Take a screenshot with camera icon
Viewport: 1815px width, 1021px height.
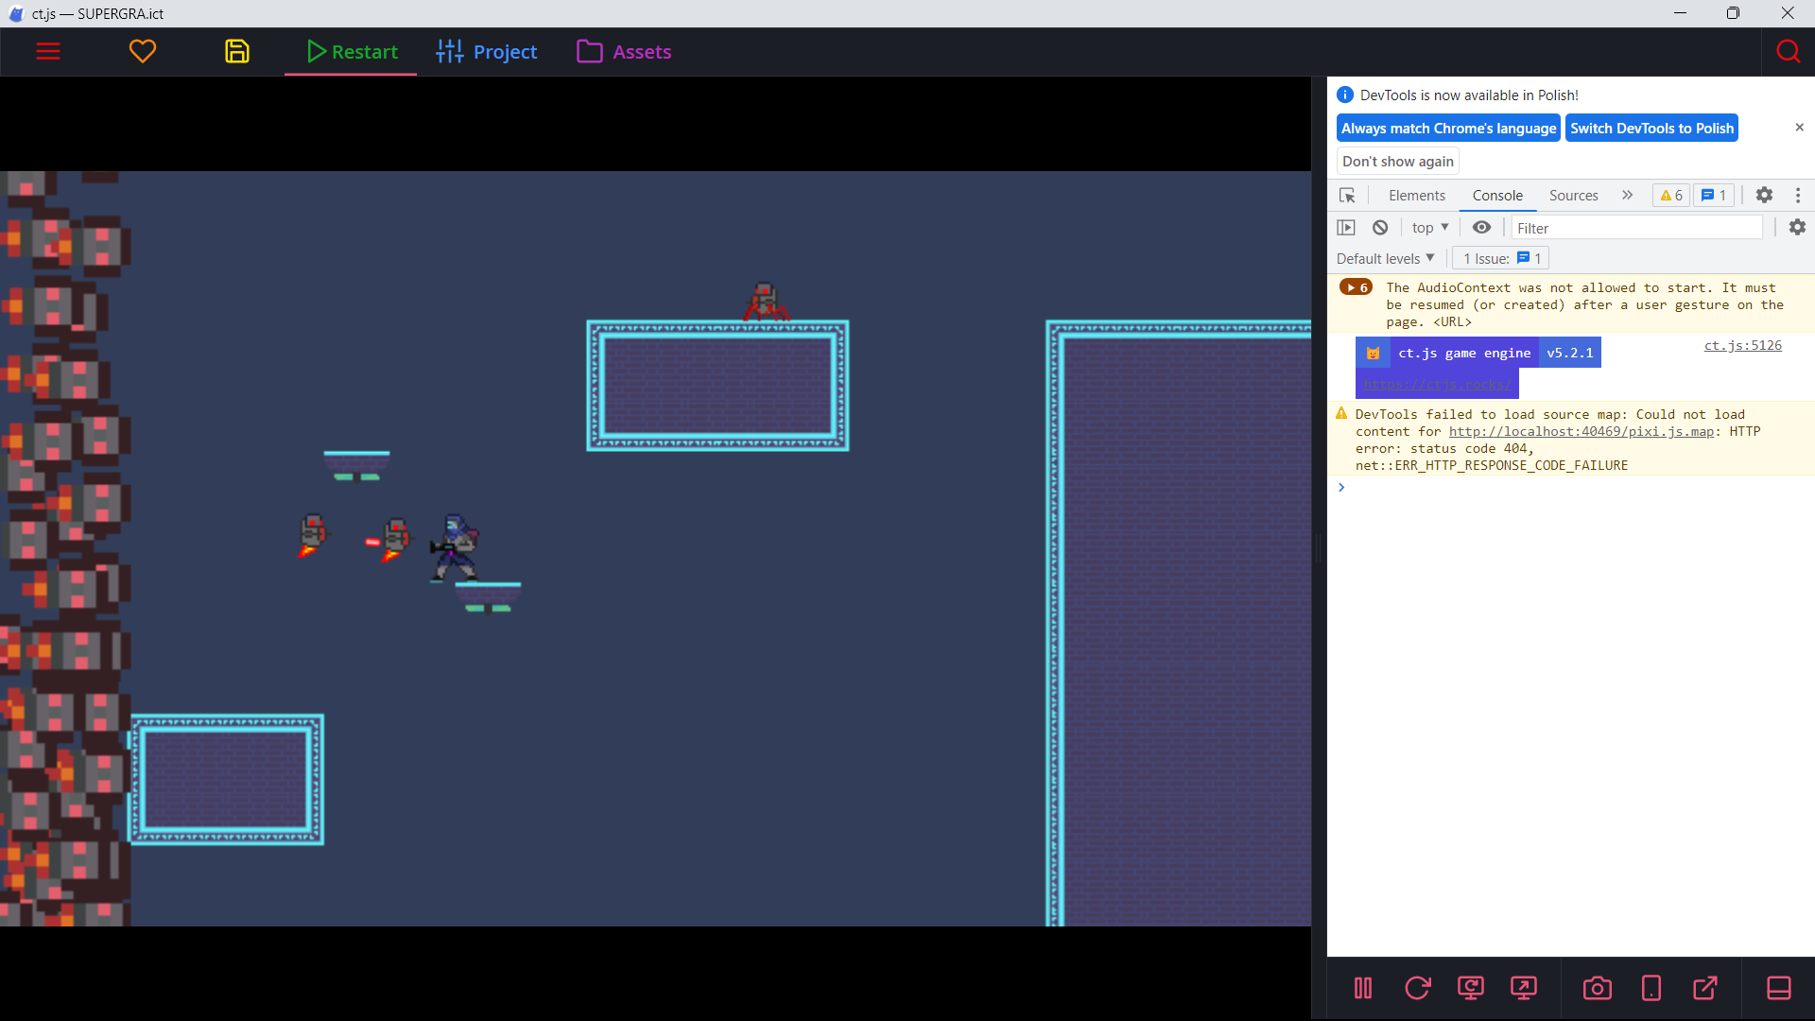[x=1598, y=988]
